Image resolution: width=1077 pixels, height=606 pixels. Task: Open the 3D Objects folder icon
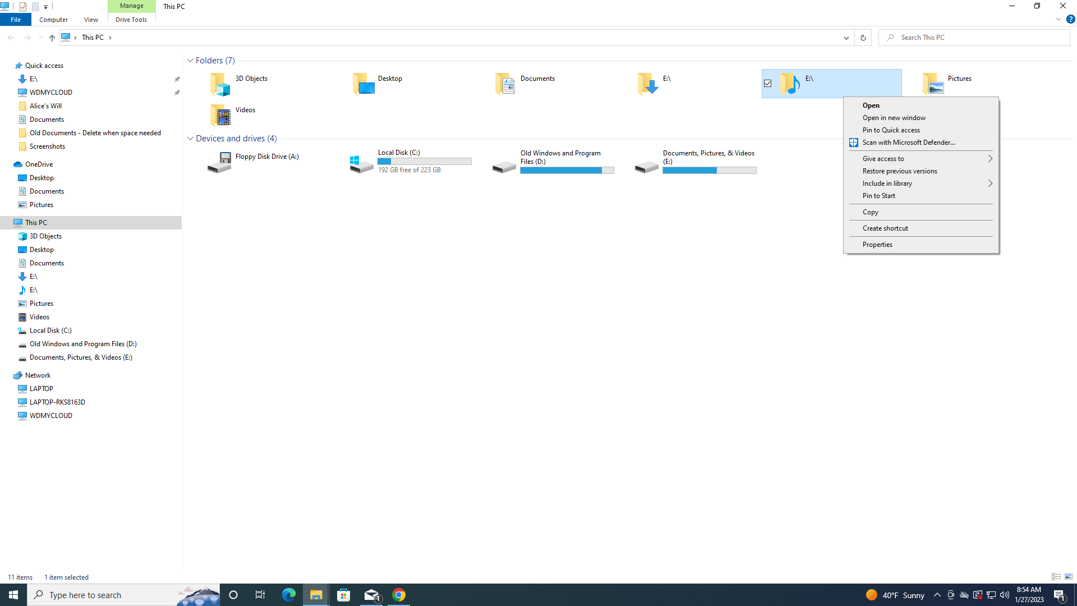tap(220, 84)
